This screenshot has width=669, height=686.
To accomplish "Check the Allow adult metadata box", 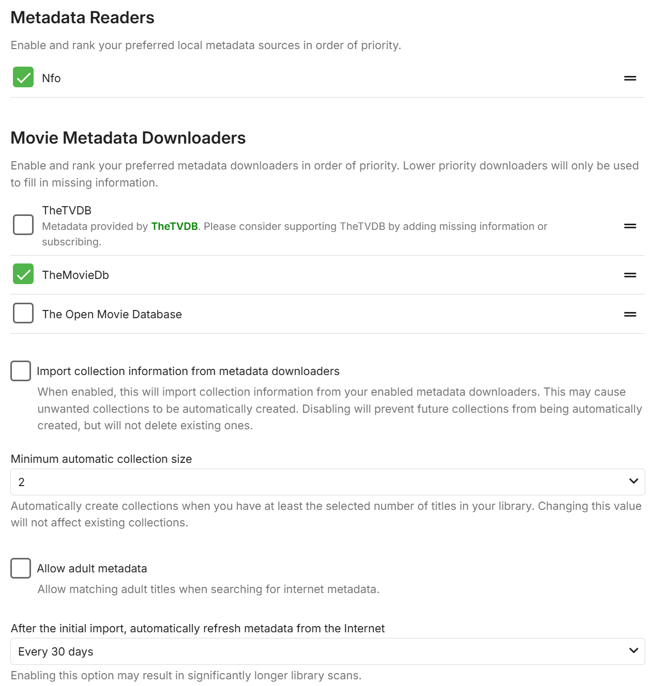I will [21, 568].
